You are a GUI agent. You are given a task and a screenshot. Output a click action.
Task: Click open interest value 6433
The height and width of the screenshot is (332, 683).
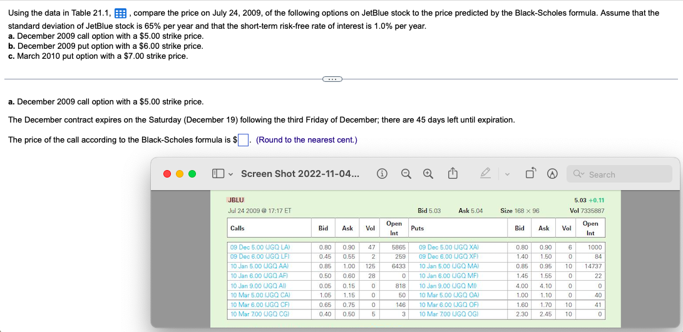tap(399, 265)
